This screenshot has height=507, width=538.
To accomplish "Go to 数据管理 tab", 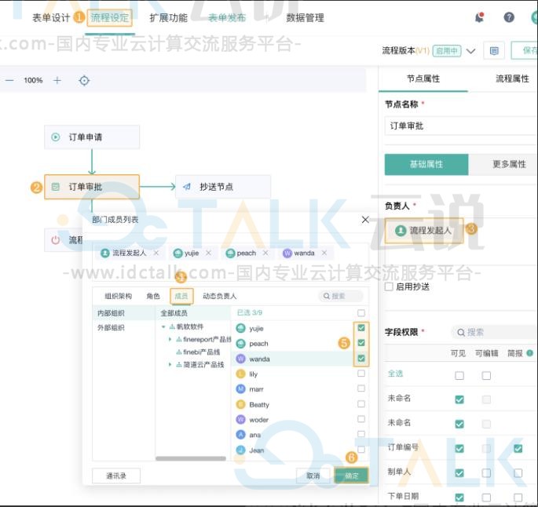I will coord(305,18).
